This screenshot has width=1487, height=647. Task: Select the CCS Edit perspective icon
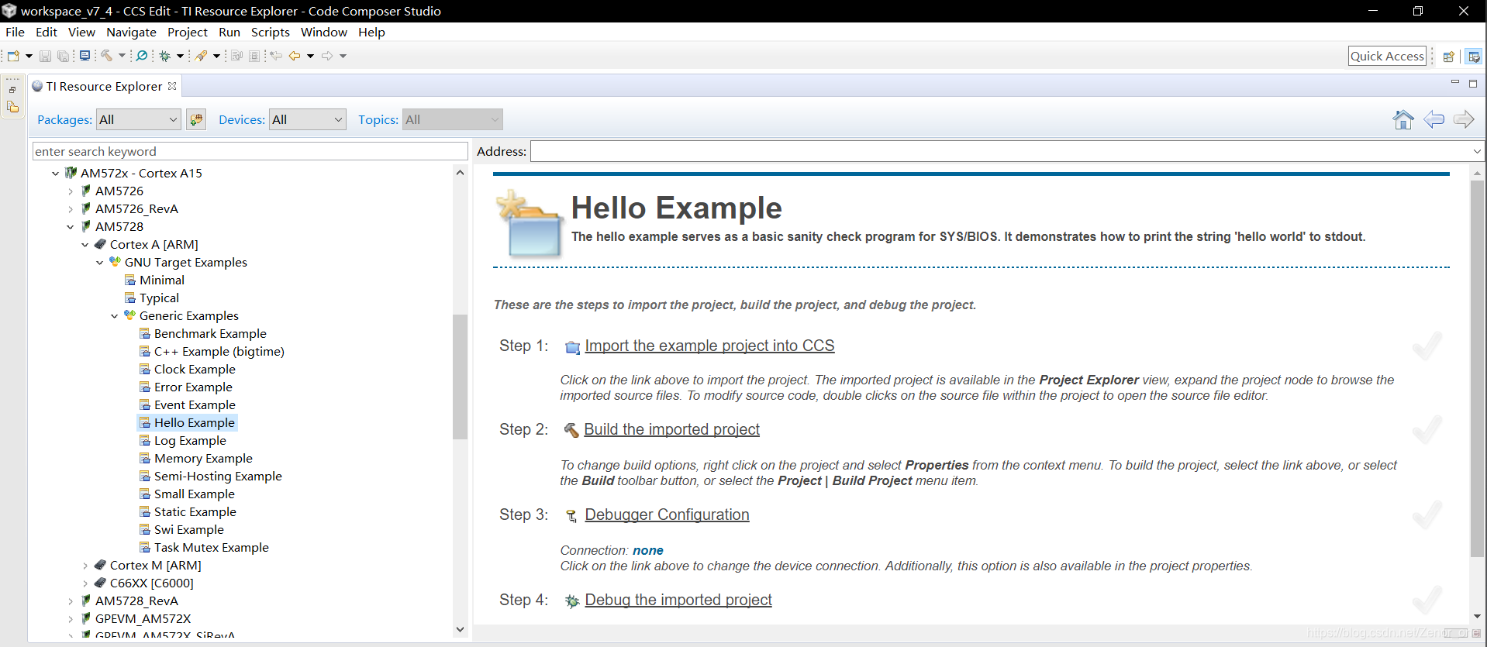pos(1474,57)
